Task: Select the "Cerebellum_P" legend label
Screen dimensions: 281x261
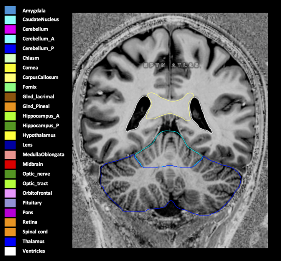Action: coord(38,49)
